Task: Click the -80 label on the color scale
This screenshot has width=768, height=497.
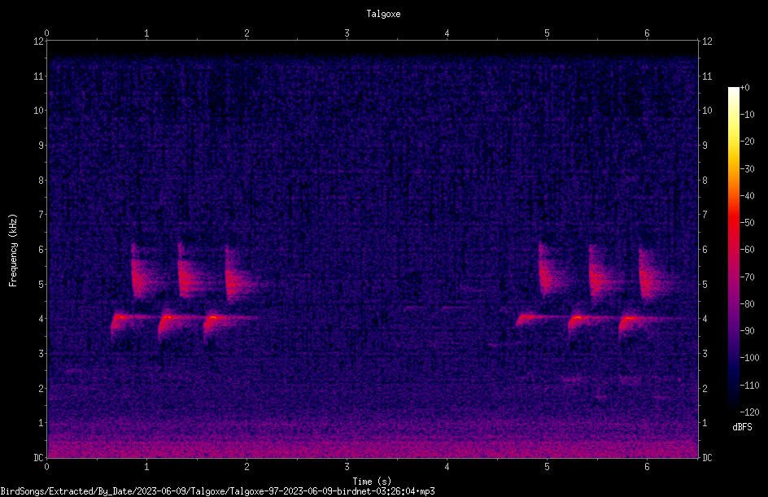Action: [x=748, y=304]
